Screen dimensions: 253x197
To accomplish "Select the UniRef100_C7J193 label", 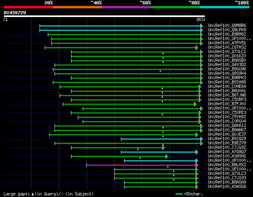I will (227, 178).
